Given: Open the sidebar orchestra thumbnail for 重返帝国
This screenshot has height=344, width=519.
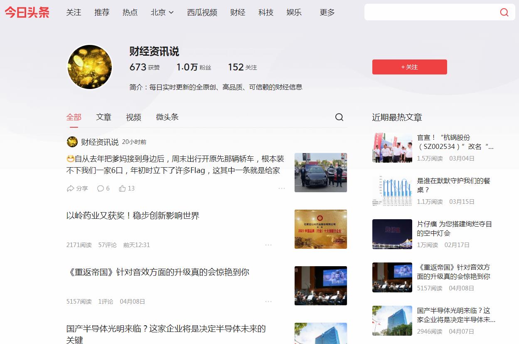Looking at the screenshot, I should pos(392,277).
